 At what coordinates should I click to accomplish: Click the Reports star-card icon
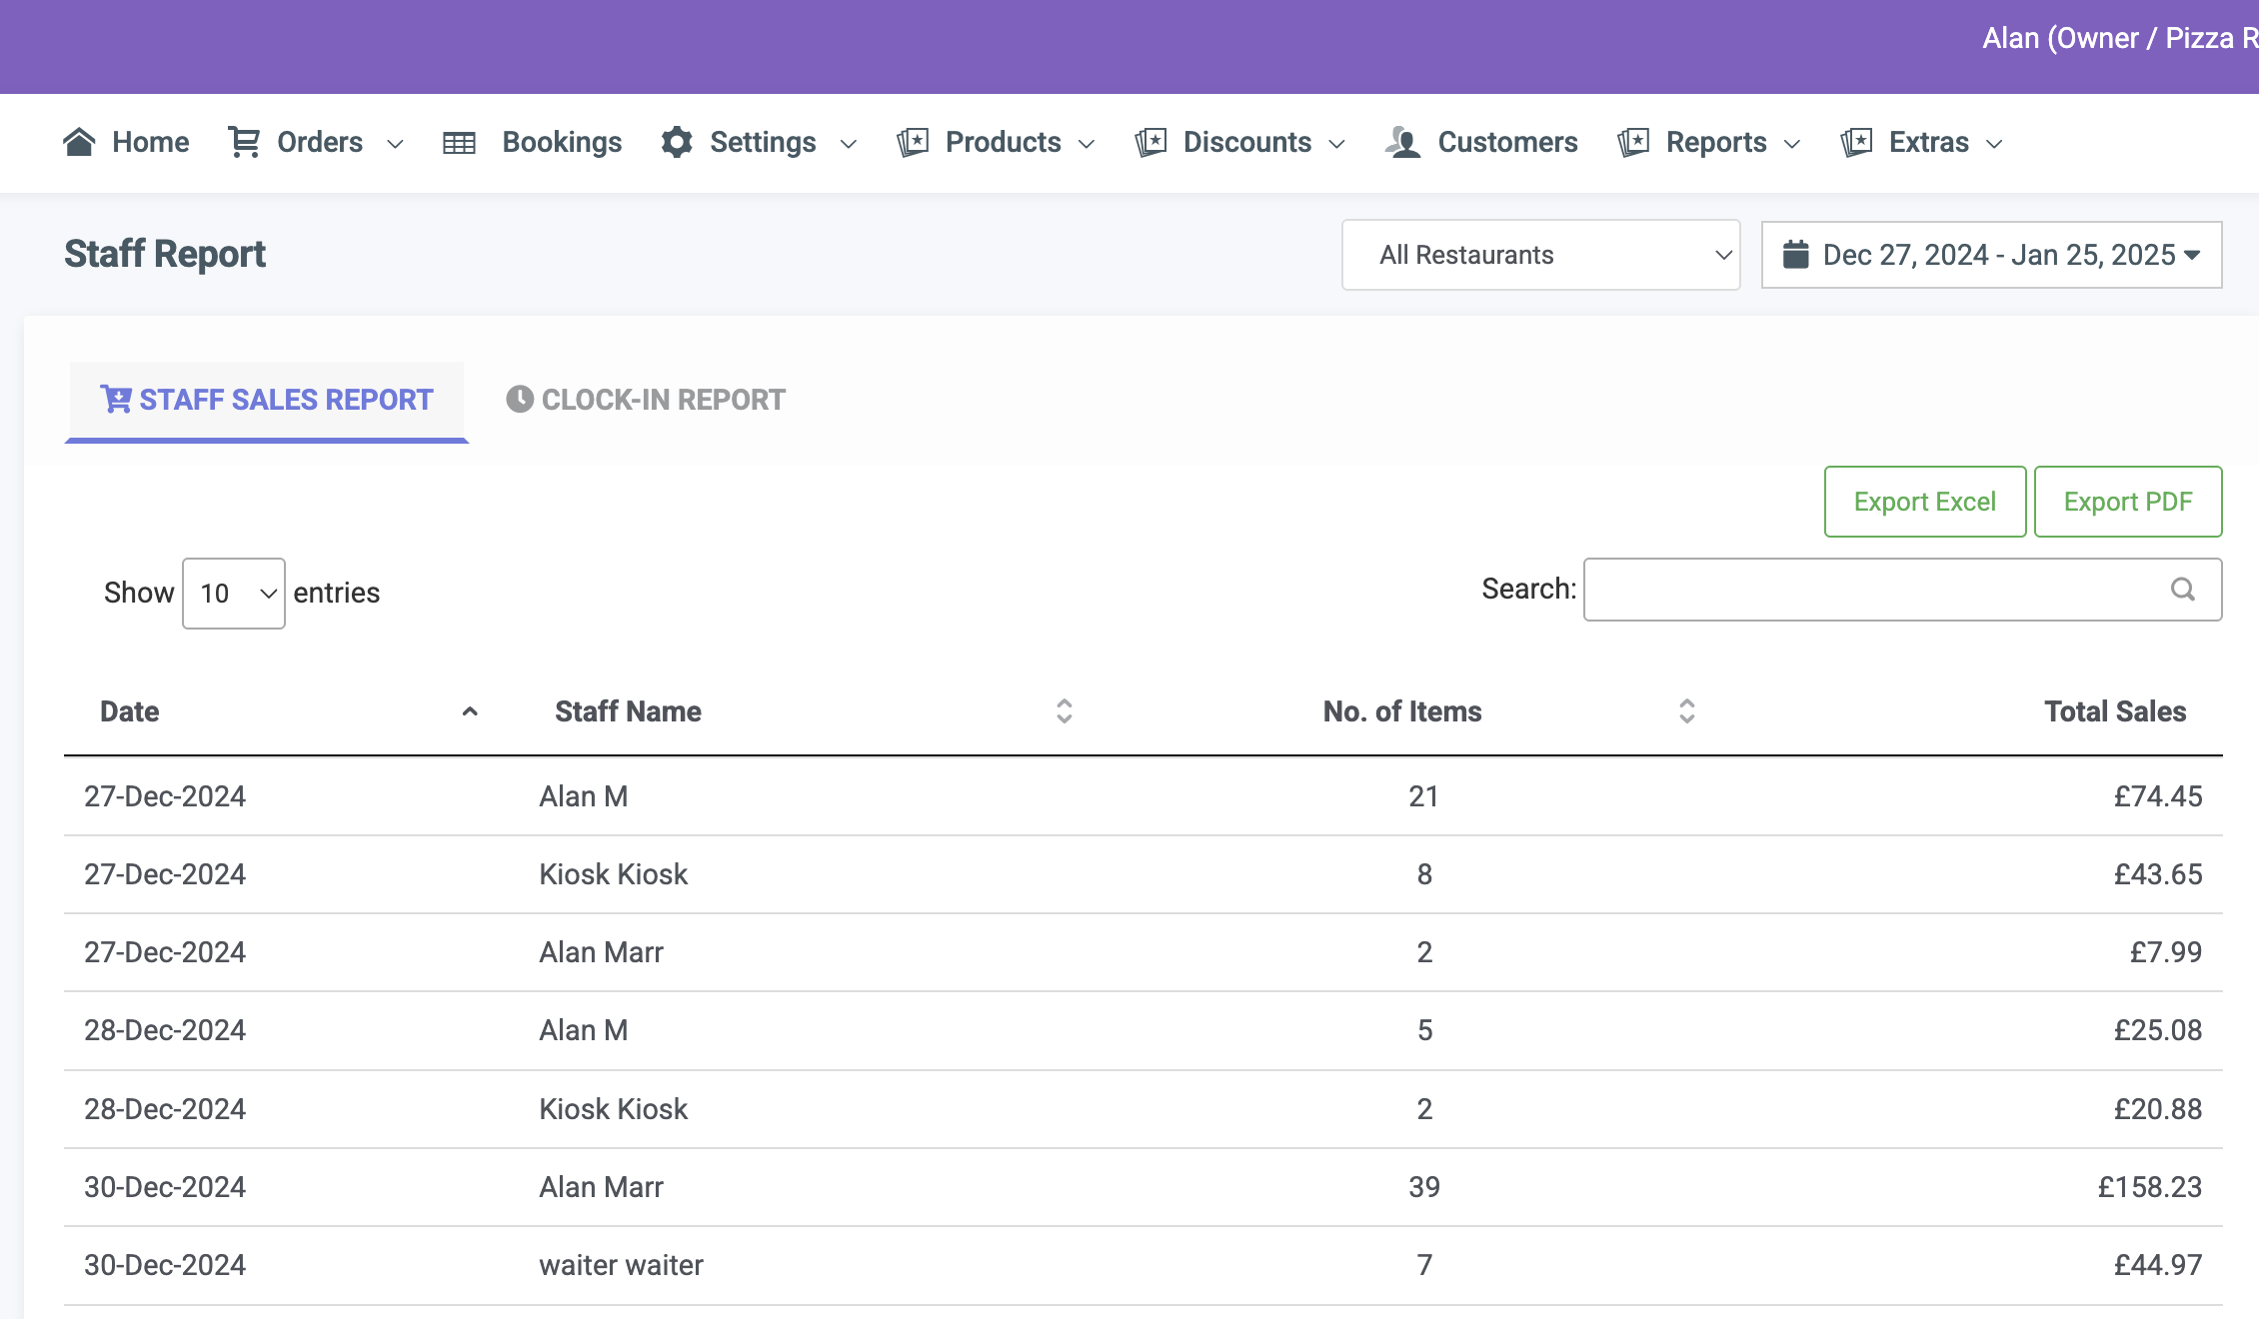[x=1633, y=142]
